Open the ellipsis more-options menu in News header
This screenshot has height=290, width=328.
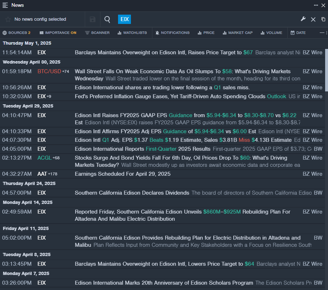click(316, 5)
